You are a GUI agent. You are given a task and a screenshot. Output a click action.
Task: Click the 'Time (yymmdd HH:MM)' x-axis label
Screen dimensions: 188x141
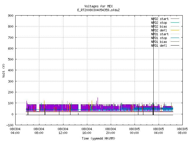pos(98,138)
